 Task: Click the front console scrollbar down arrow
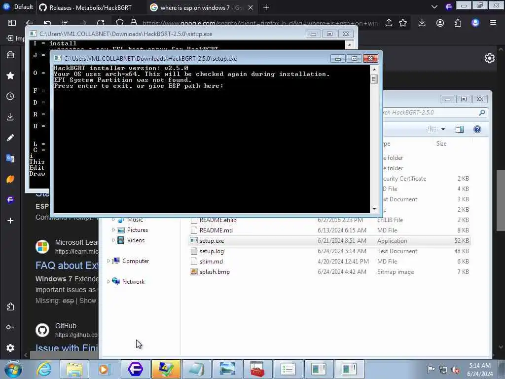374,209
